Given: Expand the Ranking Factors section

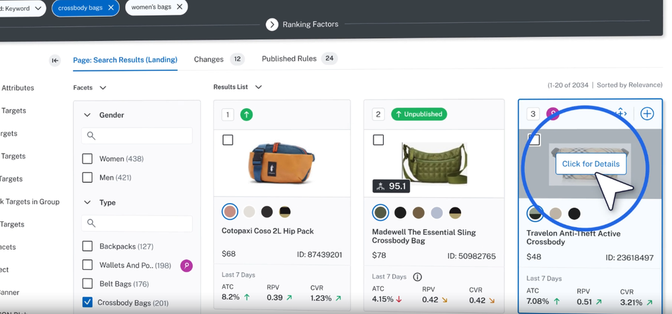Looking at the screenshot, I should tap(272, 24).
